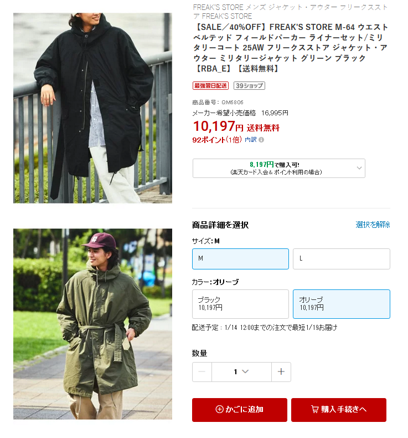408x438 pixels.
Task: Click the 送料無料 label beside the price
Action: point(263,128)
